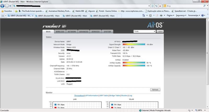
Task: Open 'Assinatura Marileny Pont...' favorite
Action: pyautogui.click(x=58, y=11)
